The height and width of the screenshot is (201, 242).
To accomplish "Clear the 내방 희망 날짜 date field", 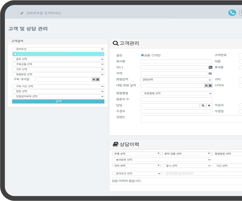I will tap(206, 85).
